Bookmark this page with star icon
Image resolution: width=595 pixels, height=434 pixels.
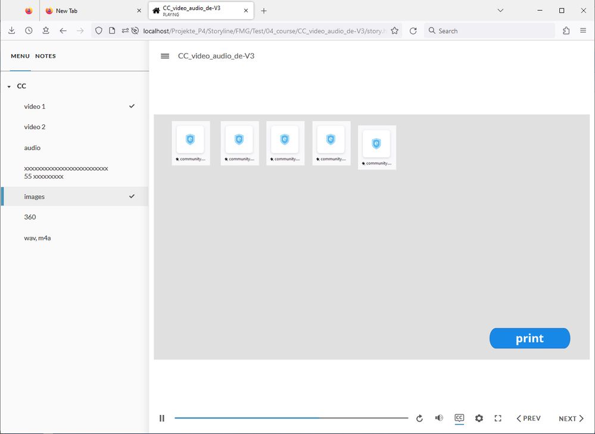[394, 31]
